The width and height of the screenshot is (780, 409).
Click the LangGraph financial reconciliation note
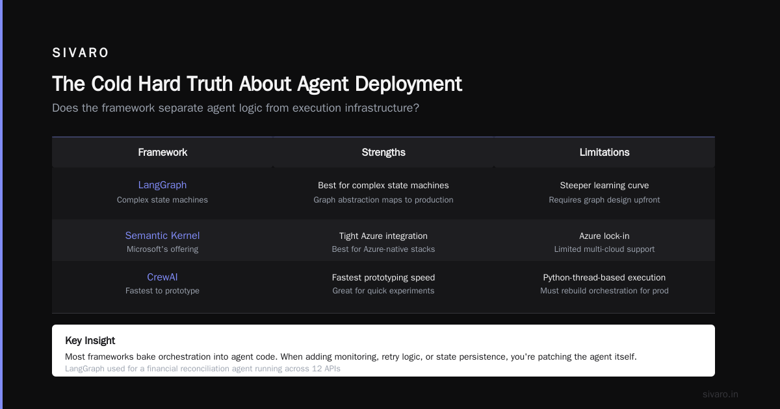click(x=203, y=369)
